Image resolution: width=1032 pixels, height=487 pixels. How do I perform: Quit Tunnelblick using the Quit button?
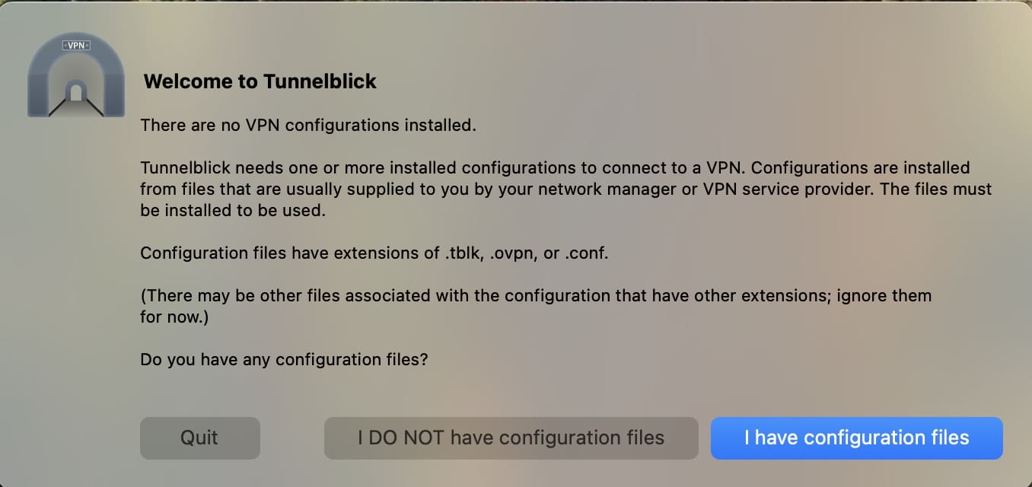[x=199, y=438]
